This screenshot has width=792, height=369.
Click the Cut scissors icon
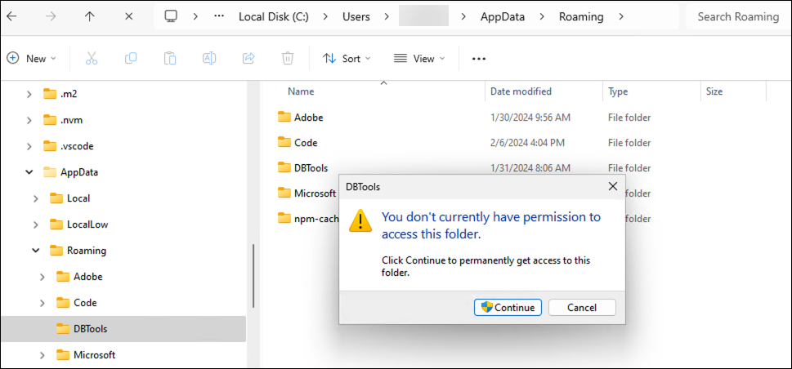(92, 59)
